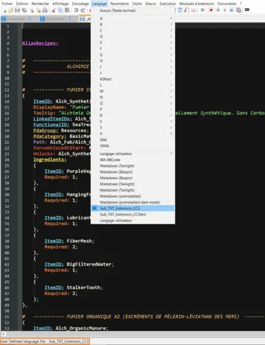Open the Modules d'extension menu
Screen dimensions: 265x345
(197, 3)
